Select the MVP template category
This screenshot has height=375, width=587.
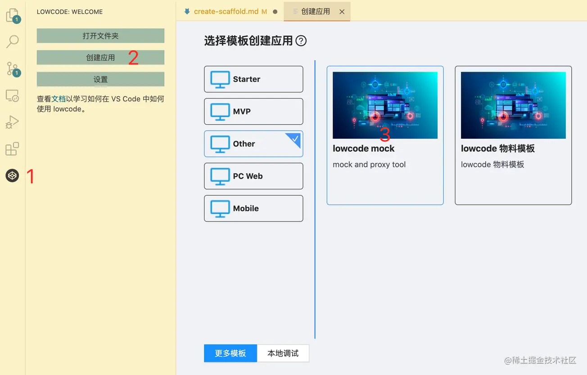click(253, 112)
